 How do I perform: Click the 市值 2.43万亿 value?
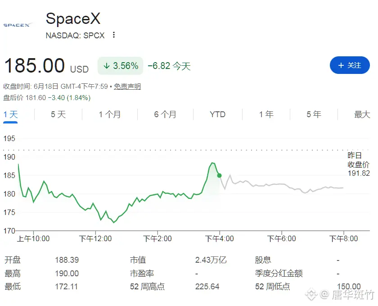point(211,260)
